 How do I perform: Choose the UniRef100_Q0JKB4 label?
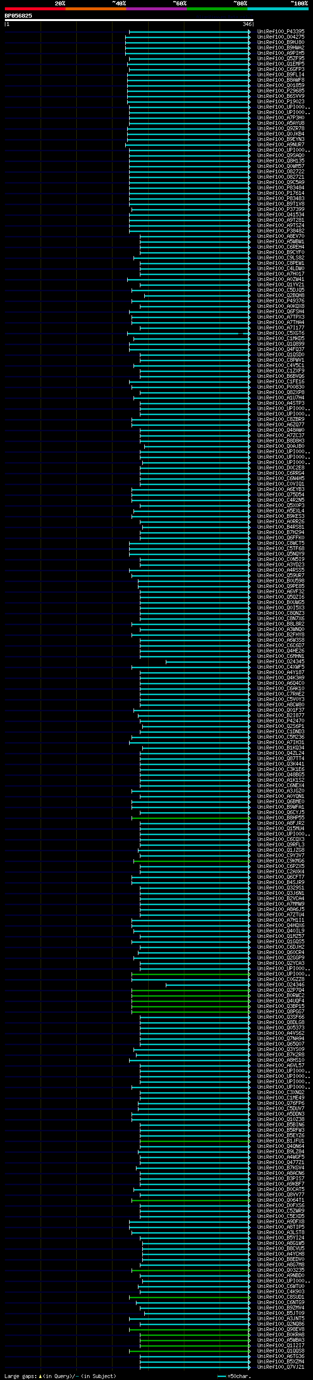point(280,134)
